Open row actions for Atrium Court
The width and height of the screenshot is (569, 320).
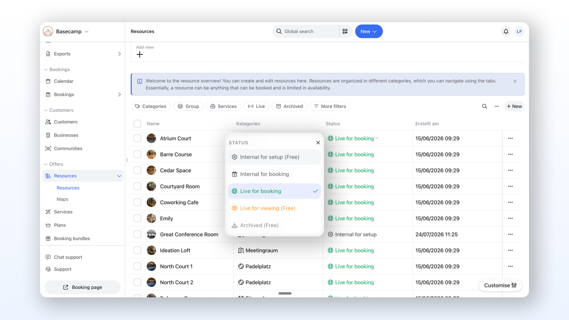(x=510, y=138)
